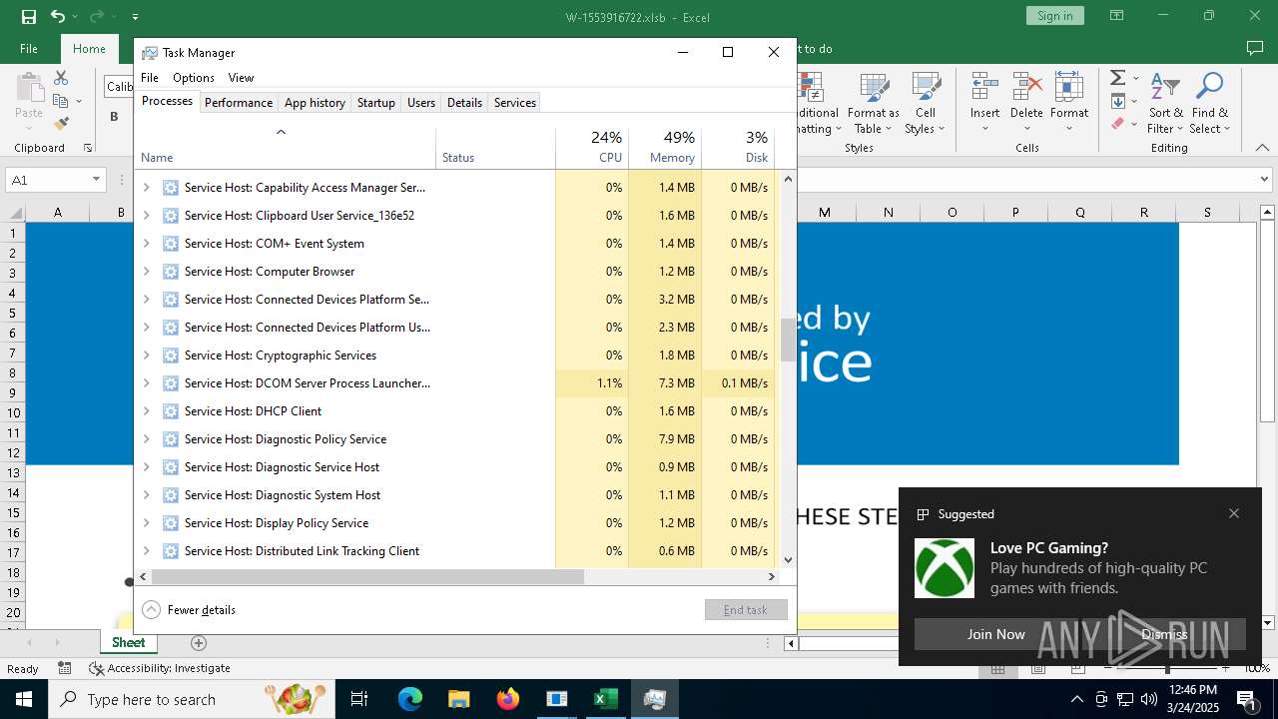Click Accessibility: Investigate in status bar
Image resolution: width=1278 pixels, height=719 pixels.
click(160, 668)
